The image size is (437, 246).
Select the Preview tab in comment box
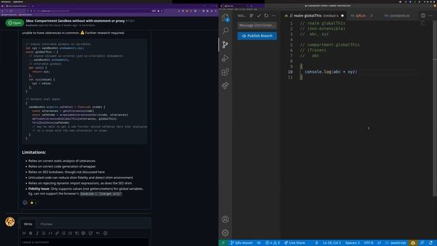(46, 224)
